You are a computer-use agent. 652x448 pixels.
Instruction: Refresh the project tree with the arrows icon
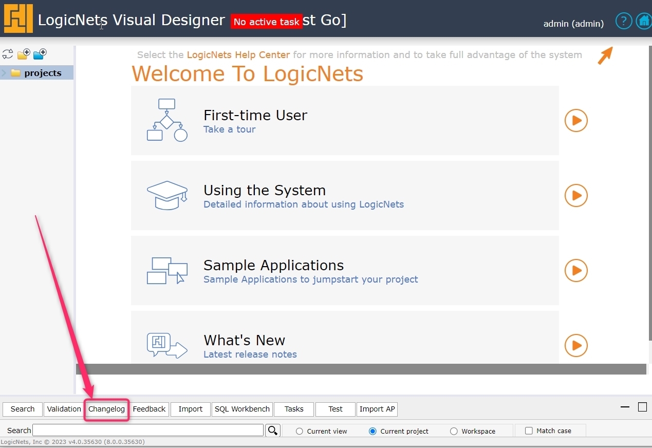click(8, 54)
